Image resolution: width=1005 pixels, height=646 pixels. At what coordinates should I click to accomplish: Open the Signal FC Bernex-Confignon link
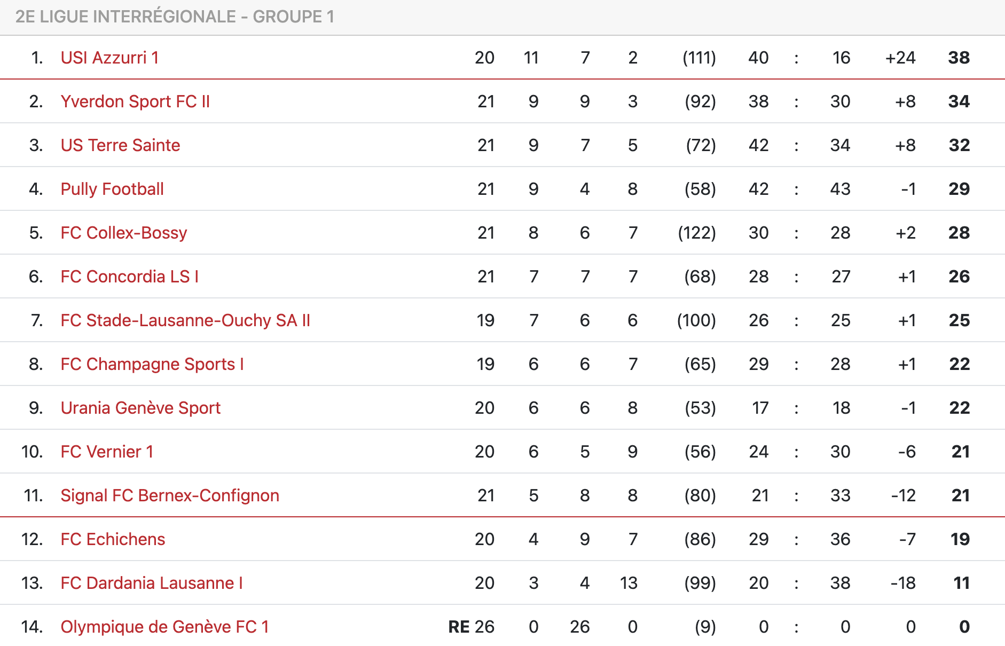(170, 495)
